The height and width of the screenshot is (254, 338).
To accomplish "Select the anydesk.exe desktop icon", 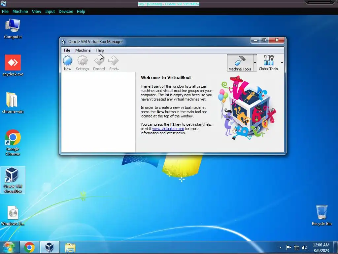I will pyautogui.click(x=13, y=65).
